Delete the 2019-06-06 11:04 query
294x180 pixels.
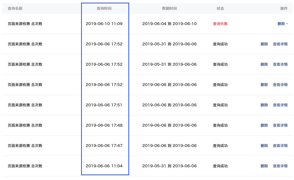tap(264, 166)
